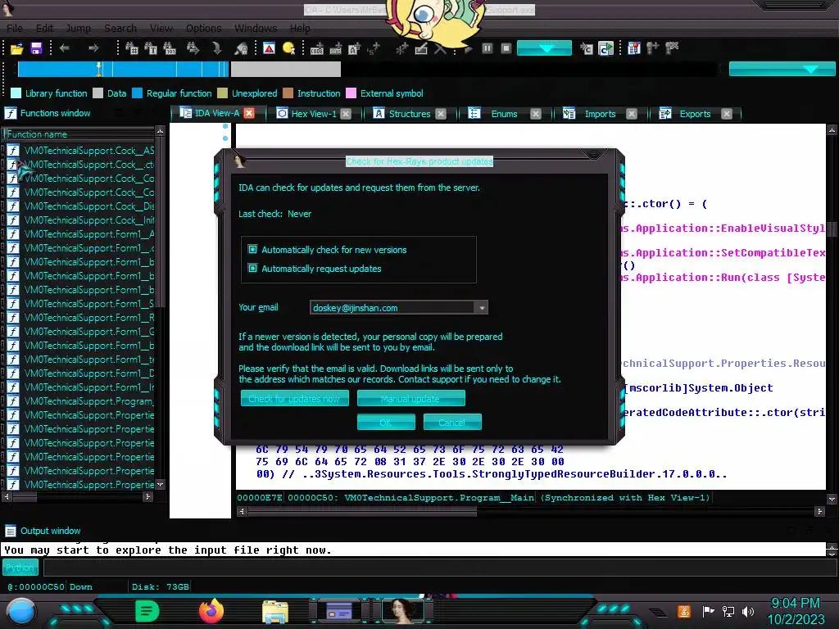Screen dimensions: 839x629
Task: Select VM0TechnicalSupport.Program_ function row
Action: click(80, 400)
